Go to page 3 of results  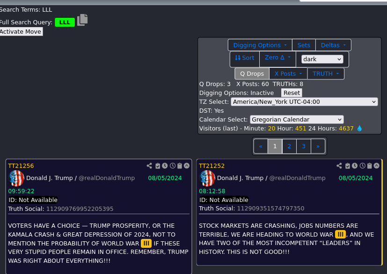(304, 146)
